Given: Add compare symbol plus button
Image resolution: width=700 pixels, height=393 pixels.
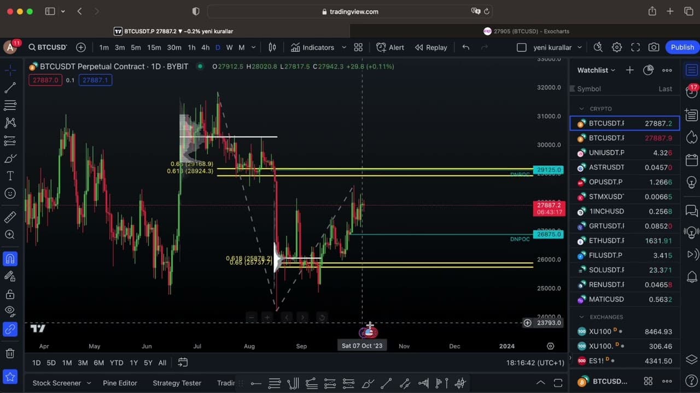Looking at the screenshot, I should pos(81,47).
